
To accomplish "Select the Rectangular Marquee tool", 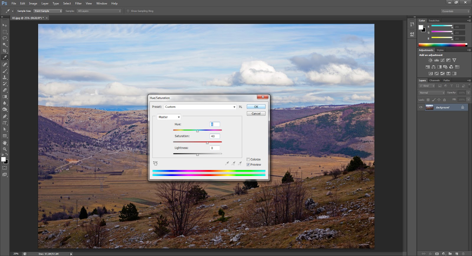I will [5, 32].
